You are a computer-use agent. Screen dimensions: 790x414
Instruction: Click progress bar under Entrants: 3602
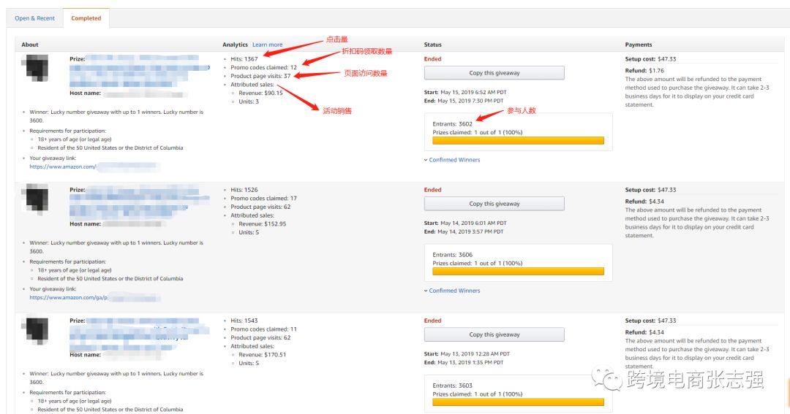pos(518,141)
